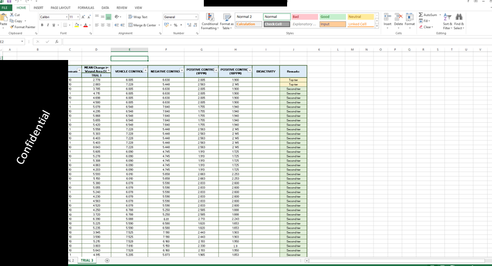Click the formula bar input field
The image size is (492, 266).
(276, 42)
